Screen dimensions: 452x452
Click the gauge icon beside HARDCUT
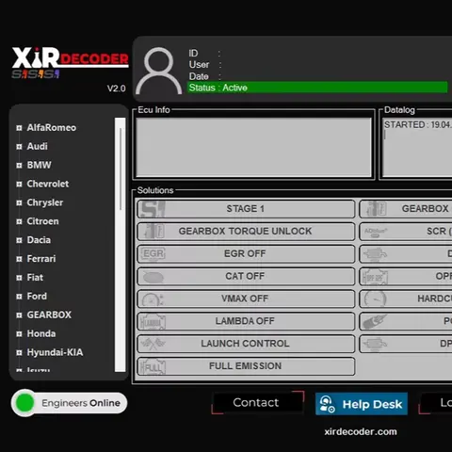(375, 299)
